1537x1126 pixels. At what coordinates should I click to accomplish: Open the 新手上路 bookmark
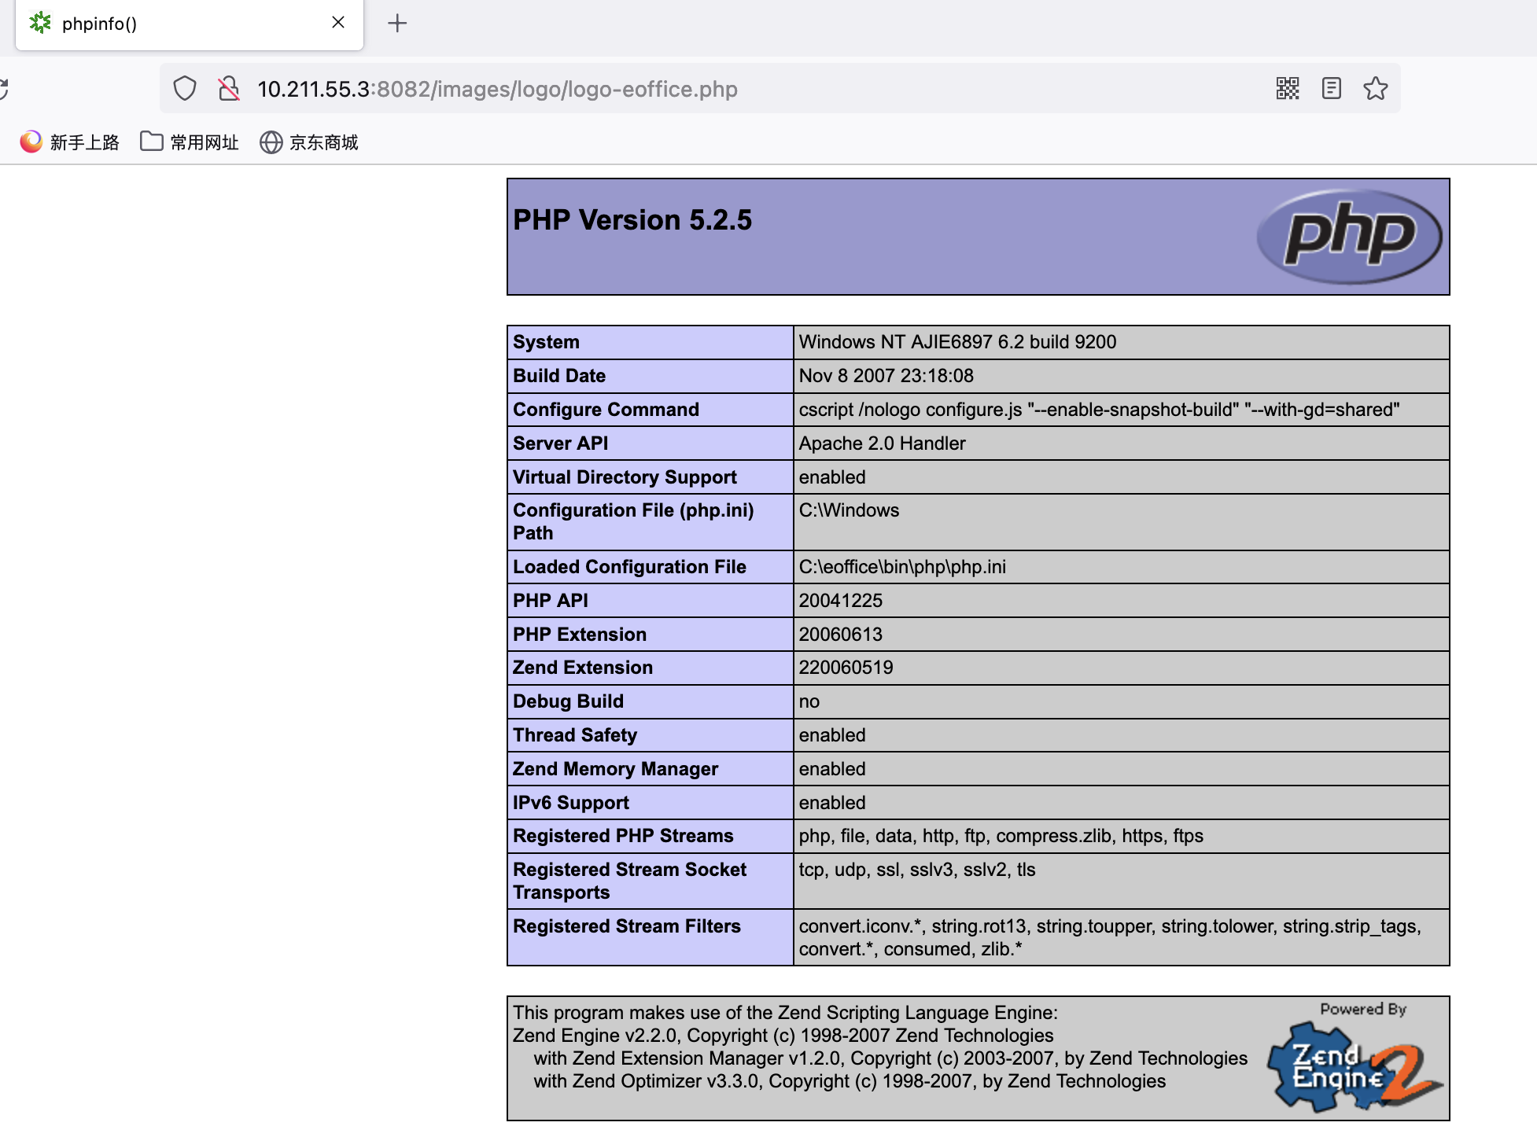84,142
